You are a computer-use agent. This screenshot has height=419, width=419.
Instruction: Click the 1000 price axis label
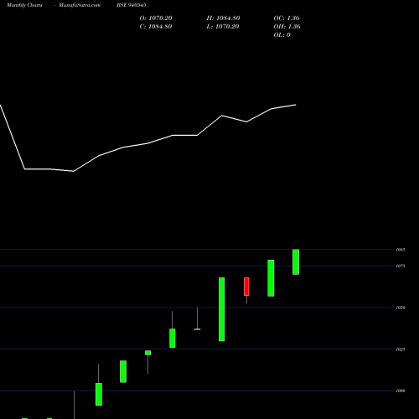click(401, 391)
